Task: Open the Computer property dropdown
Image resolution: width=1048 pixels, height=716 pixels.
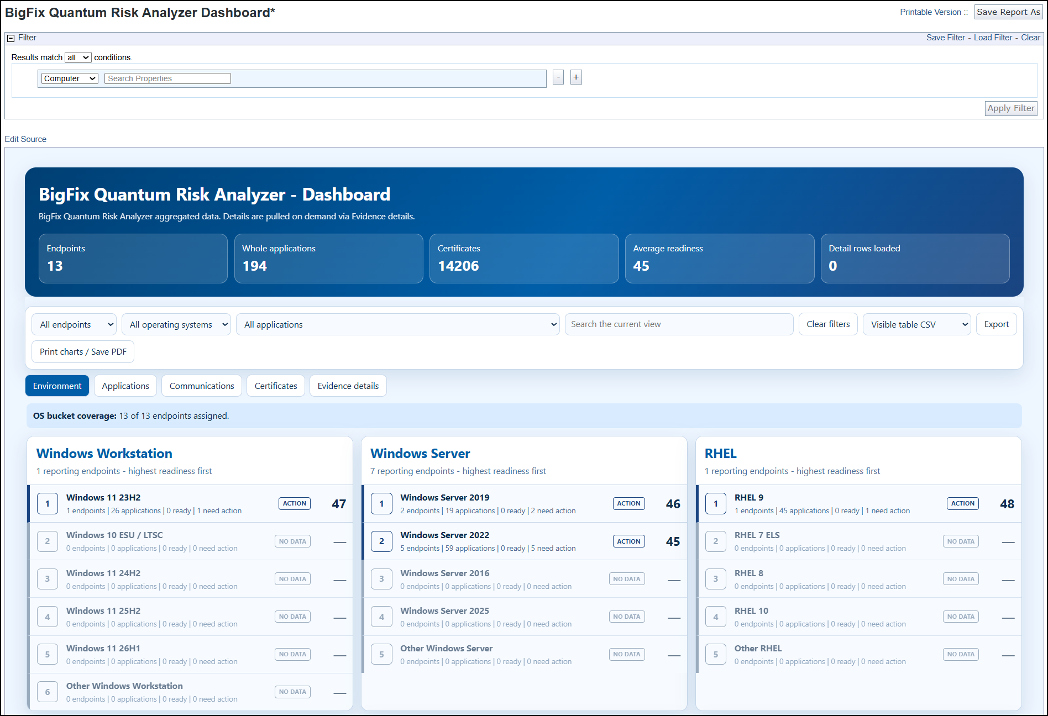Action: click(70, 78)
